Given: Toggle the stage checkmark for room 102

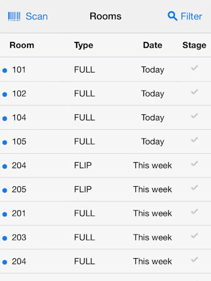Looking at the screenshot, I should [194, 92].
